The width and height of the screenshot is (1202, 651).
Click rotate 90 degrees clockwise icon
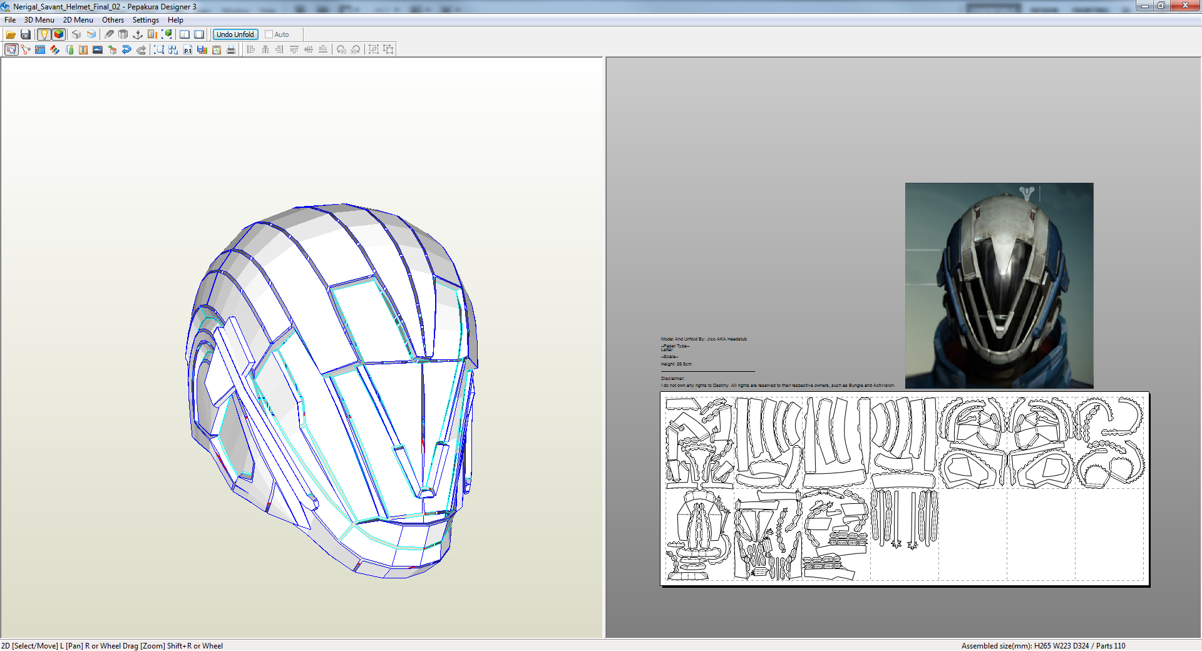tap(356, 49)
